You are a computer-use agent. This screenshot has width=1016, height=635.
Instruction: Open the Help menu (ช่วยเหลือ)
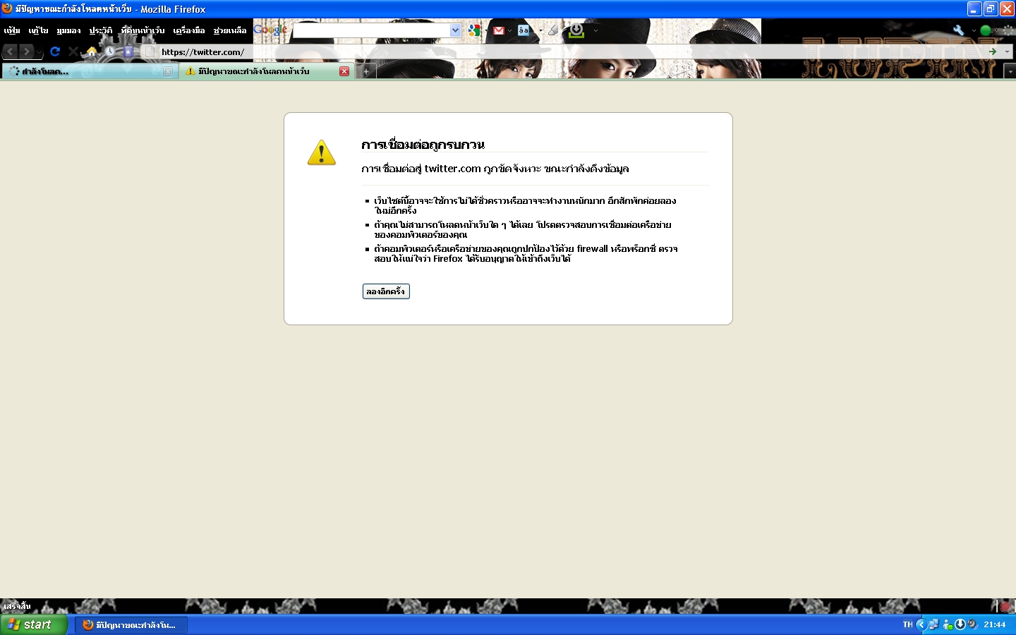coord(230,30)
